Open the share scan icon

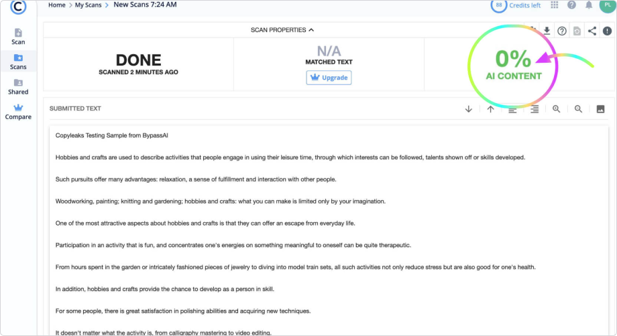tap(592, 31)
